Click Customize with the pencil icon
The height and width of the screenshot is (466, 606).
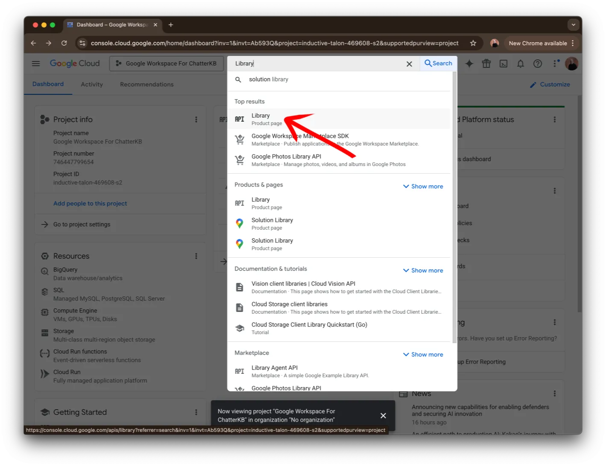coord(550,84)
